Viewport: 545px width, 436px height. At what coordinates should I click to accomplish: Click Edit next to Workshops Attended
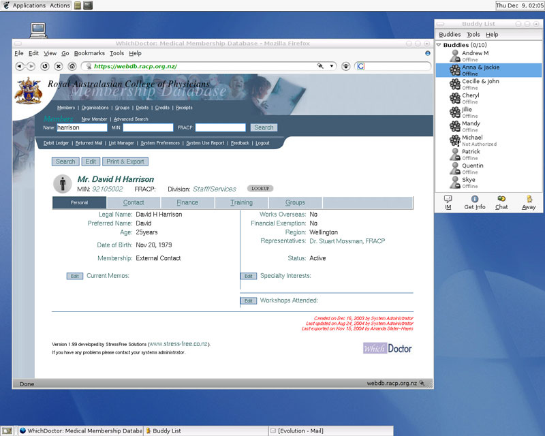248,300
